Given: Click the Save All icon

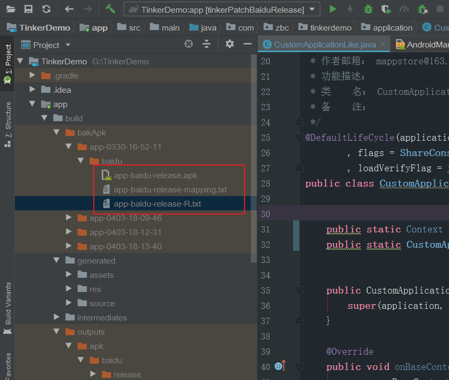Looking at the screenshot, I should [28, 9].
